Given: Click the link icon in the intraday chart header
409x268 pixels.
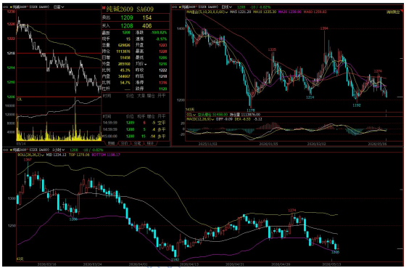Looking at the screenshot, I should 6,7.
